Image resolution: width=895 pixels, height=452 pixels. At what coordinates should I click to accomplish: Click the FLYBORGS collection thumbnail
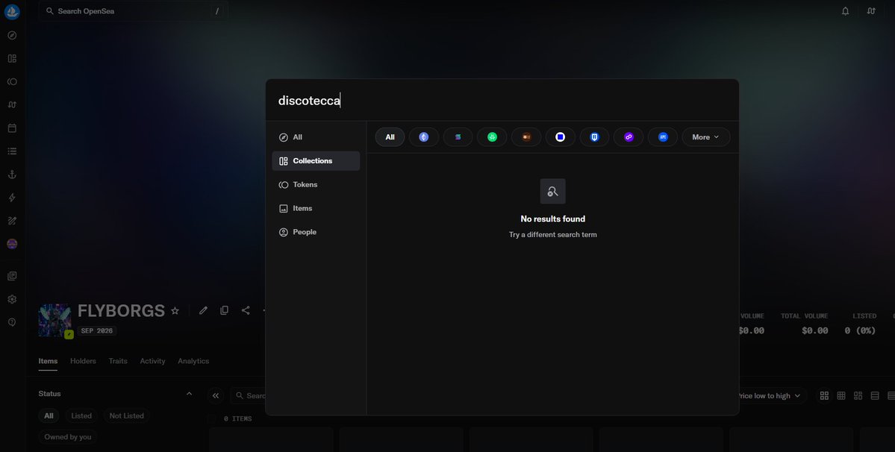click(54, 320)
